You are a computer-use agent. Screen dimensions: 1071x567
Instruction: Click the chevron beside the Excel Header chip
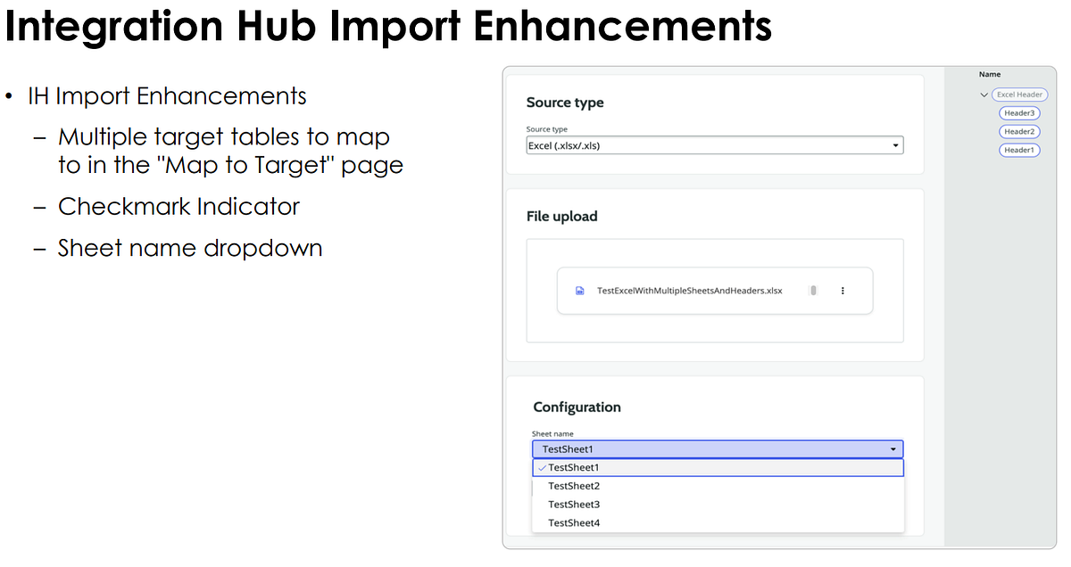coord(984,94)
